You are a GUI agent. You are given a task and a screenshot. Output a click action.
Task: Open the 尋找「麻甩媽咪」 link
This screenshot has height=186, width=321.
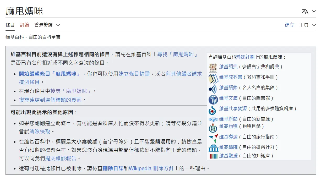pyautogui.click(x=177, y=54)
